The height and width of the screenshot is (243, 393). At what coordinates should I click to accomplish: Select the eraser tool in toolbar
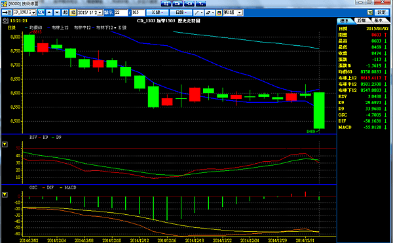tap(210, 12)
